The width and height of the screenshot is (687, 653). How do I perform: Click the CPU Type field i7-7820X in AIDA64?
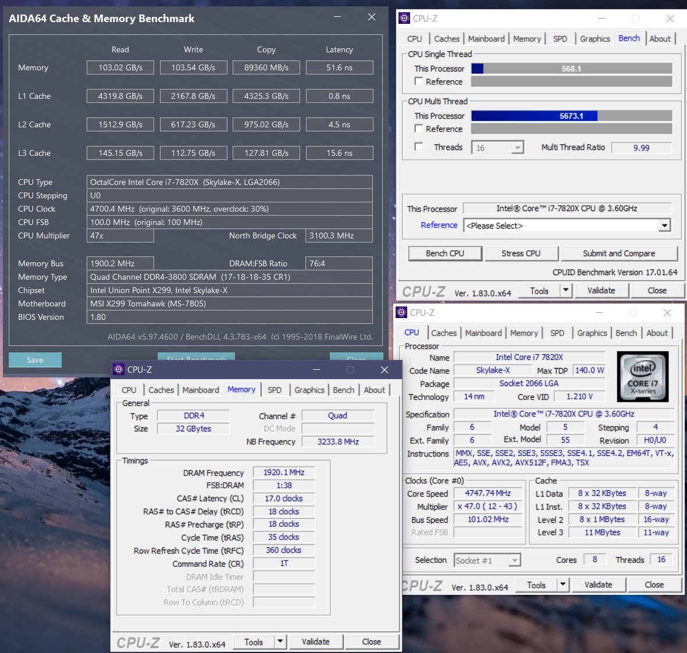230,182
